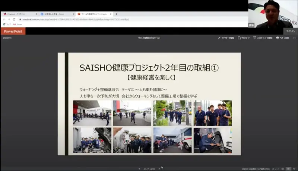
Task: Click the presenter's webcam video tile
Action: point(273,14)
